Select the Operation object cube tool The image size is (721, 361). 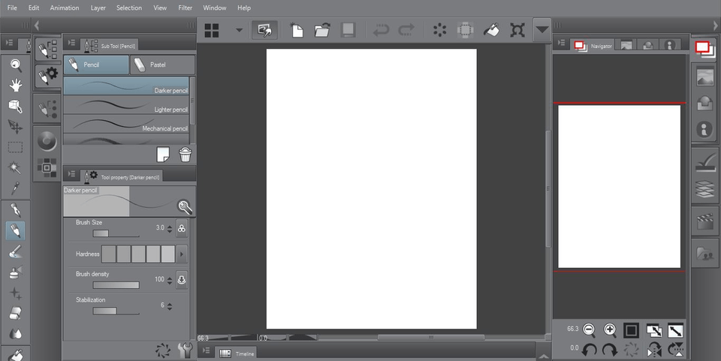click(16, 106)
